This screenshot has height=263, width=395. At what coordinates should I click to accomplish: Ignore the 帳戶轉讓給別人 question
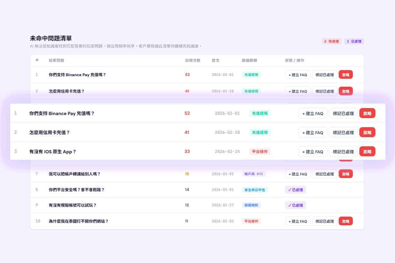click(346, 174)
